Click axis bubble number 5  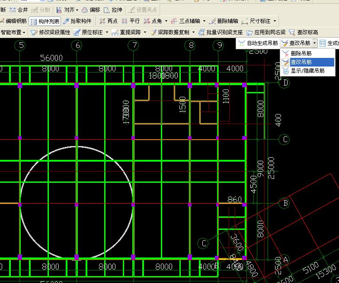(21, 45)
